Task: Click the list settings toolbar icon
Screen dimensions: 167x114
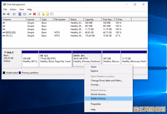Action: (52, 14)
